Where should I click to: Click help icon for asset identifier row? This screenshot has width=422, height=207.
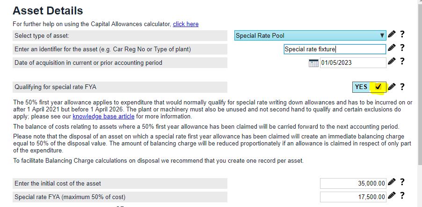pyautogui.click(x=402, y=48)
